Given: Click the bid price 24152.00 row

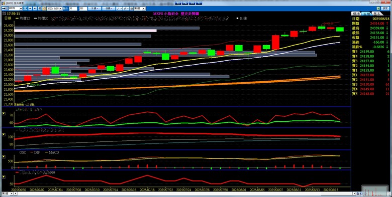Looking at the screenshot, I should tap(371, 75).
